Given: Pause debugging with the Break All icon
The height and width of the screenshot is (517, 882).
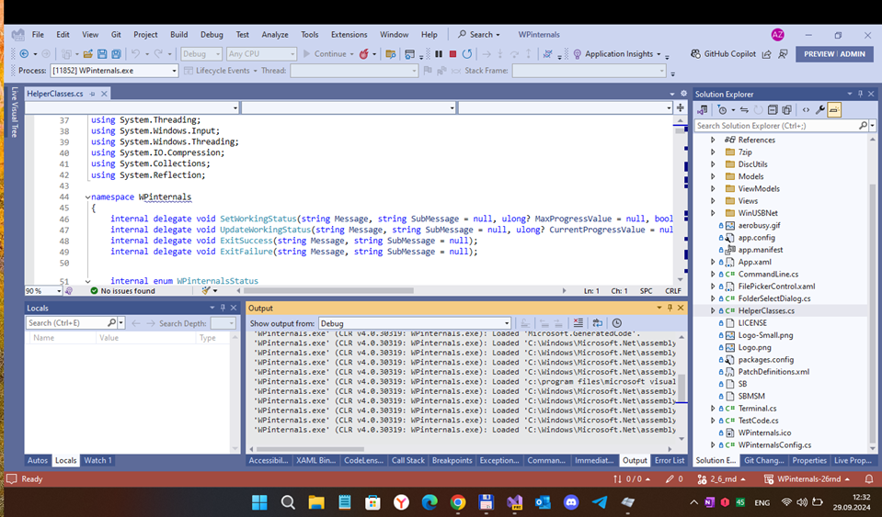Looking at the screenshot, I should 439,54.
